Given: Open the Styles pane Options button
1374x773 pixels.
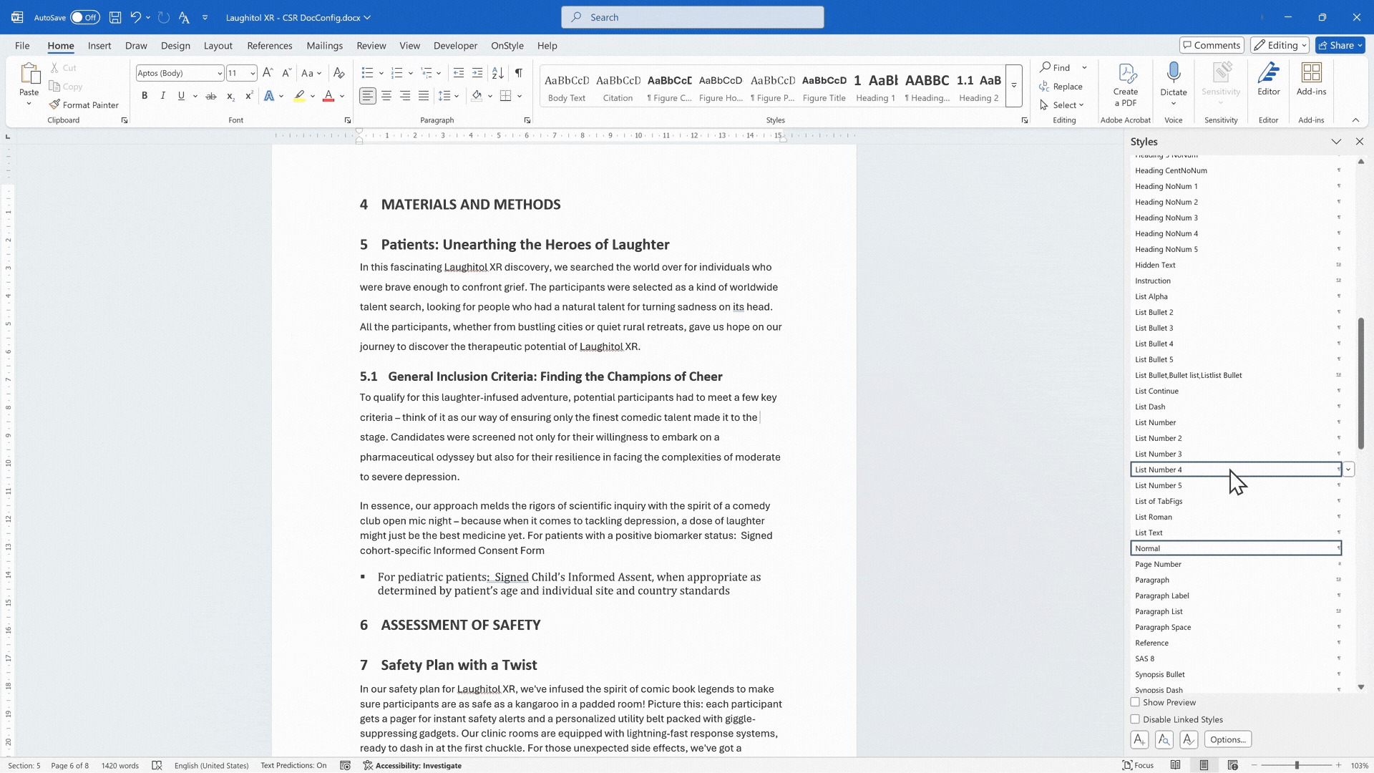Looking at the screenshot, I should pyautogui.click(x=1228, y=739).
